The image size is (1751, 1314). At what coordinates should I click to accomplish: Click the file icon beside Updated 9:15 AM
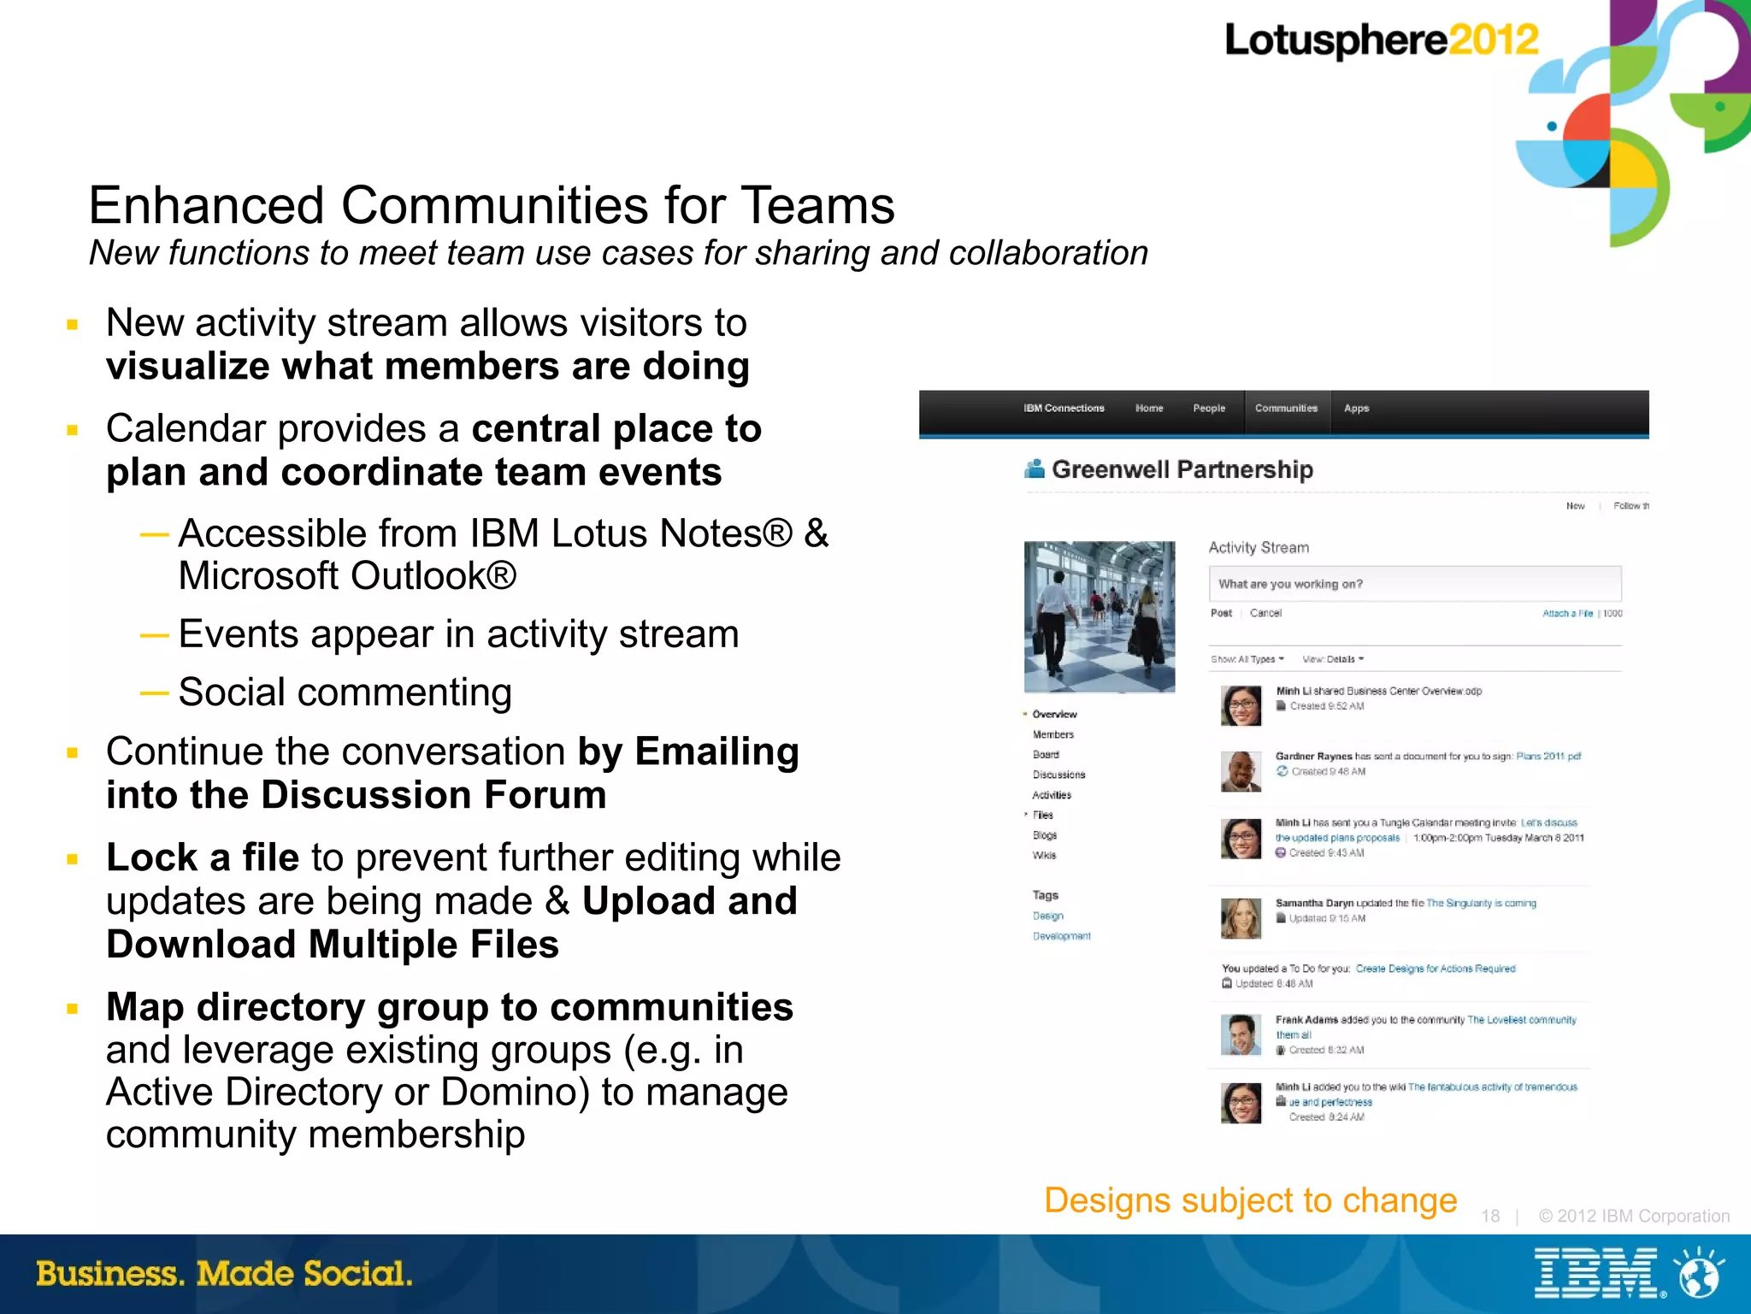tap(1281, 918)
